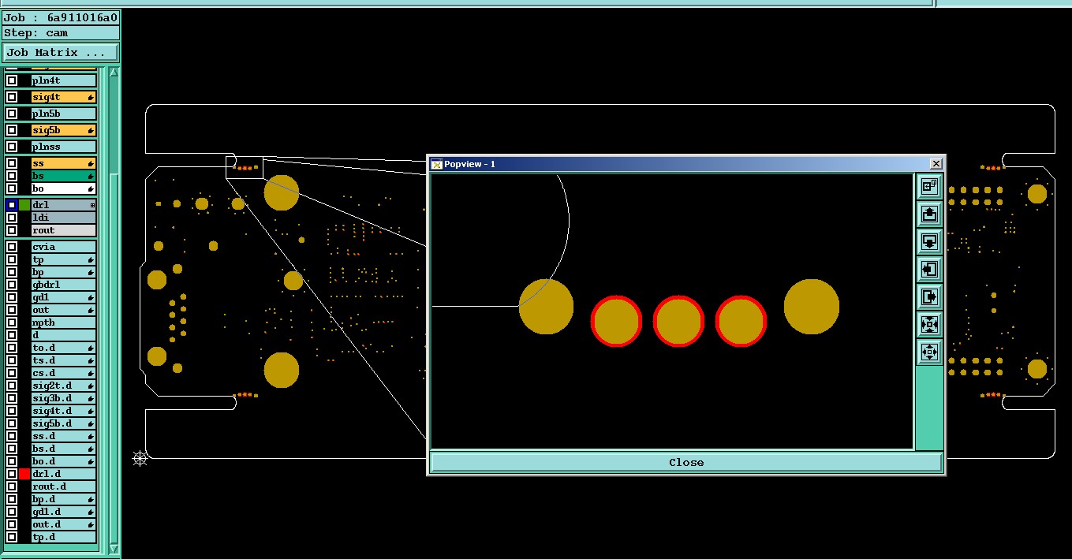Open the drl layer options indicator
The width and height of the screenshot is (1072, 559).
[x=92, y=205]
